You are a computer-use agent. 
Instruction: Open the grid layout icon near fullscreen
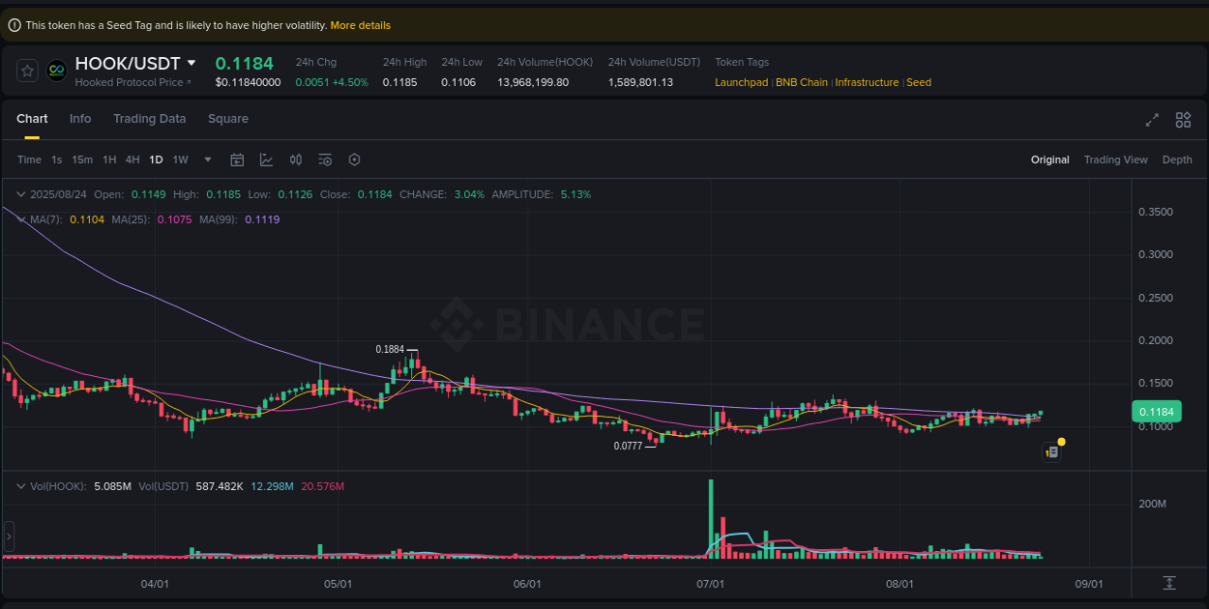point(1183,120)
